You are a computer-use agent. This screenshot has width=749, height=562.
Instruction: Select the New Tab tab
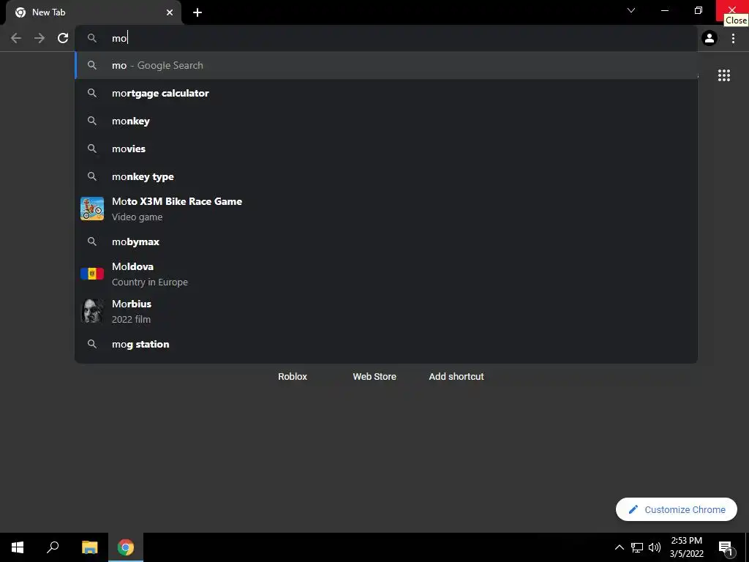click(x=93, y=12)
